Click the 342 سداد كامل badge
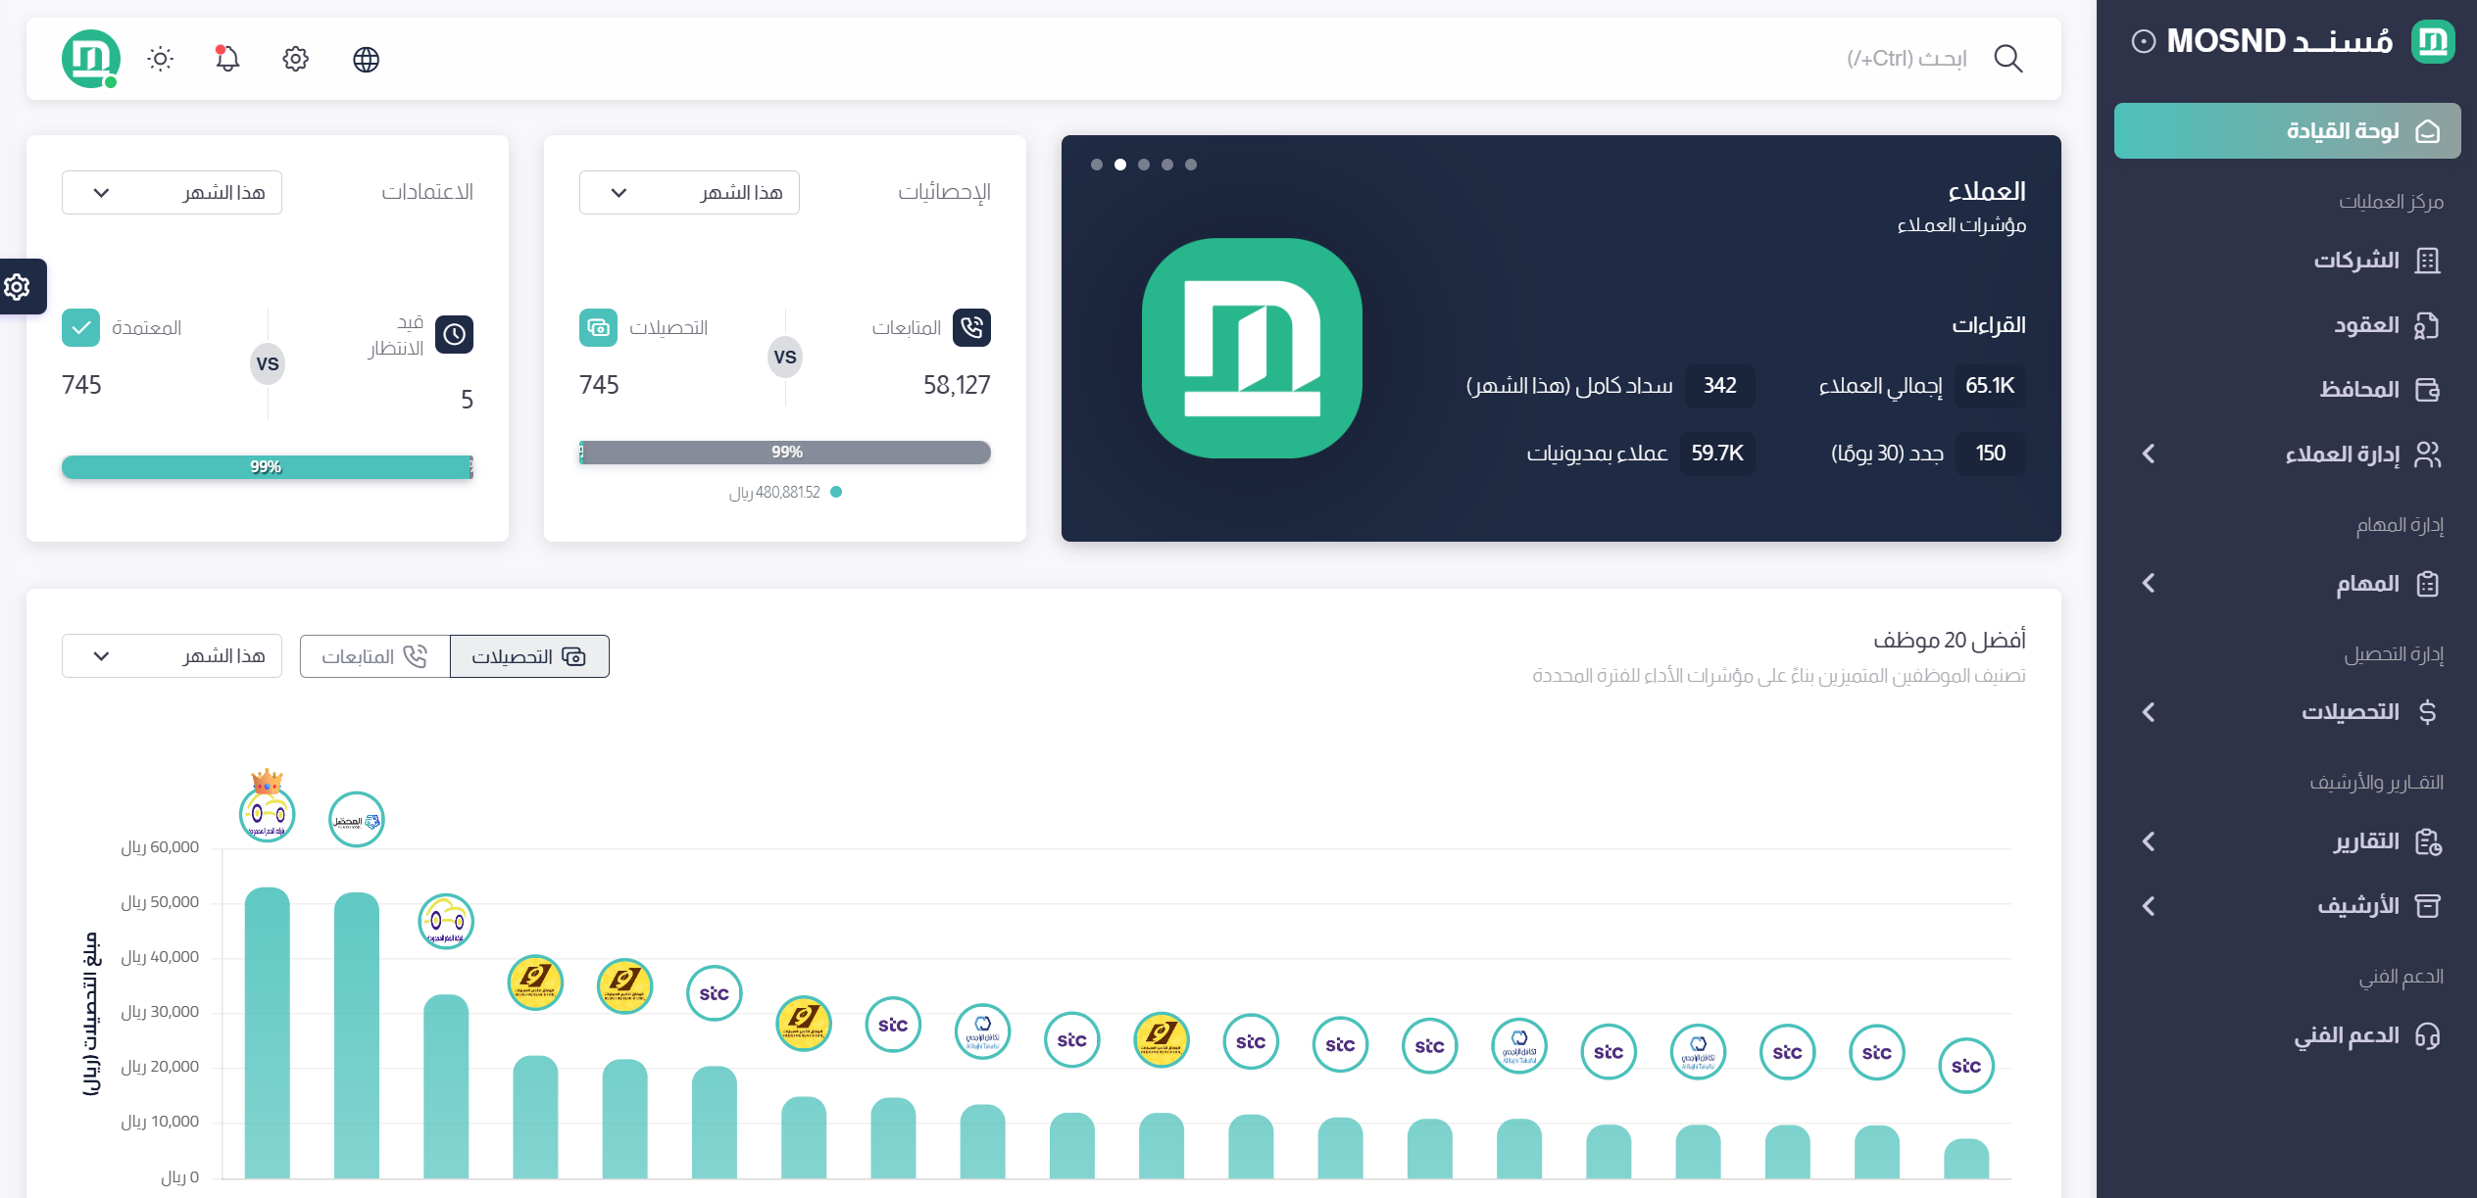 point(1720,386)
